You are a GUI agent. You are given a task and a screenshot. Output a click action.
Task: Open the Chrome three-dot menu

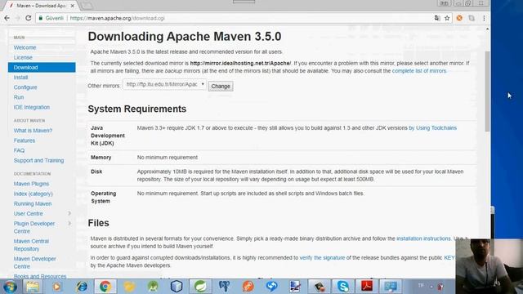[x=484, y=18]
